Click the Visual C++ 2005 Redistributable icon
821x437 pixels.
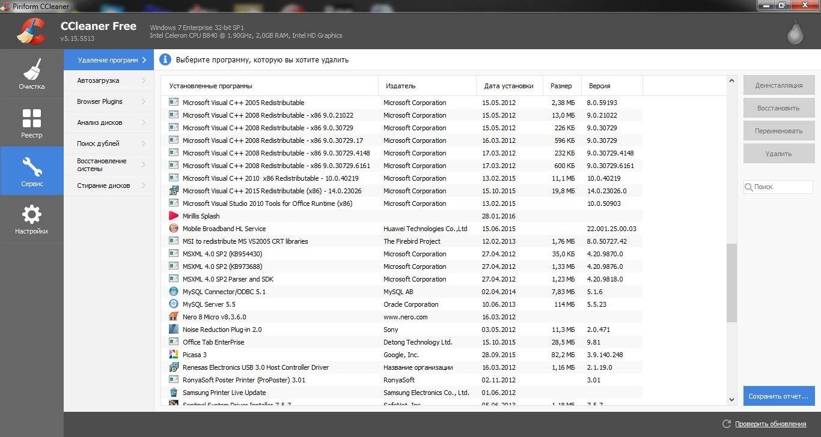pyautogui.click(x=173, y=103)
